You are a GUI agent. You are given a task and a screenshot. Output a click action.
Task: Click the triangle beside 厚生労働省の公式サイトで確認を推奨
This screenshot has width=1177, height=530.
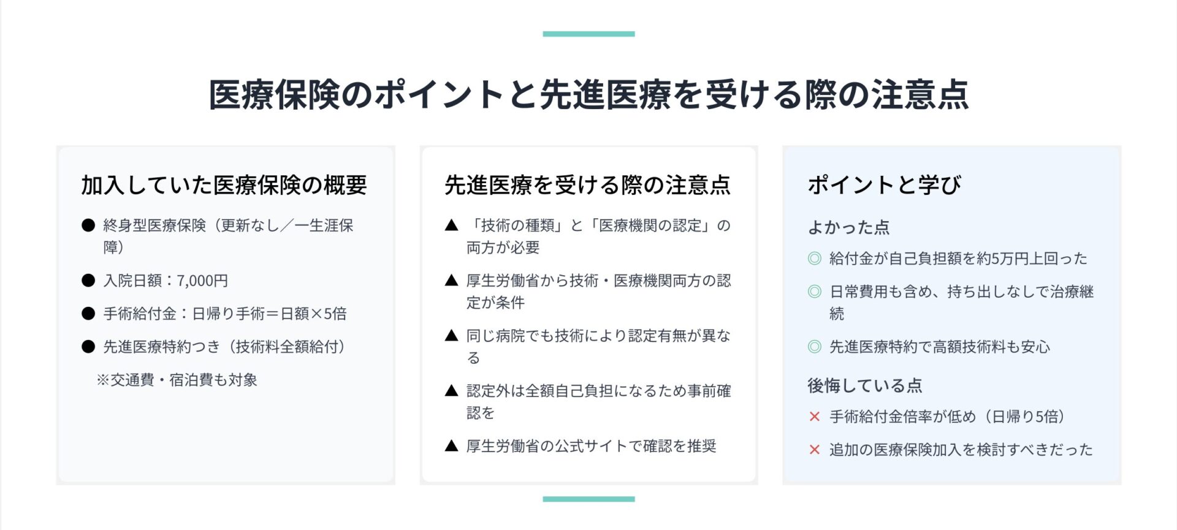[452, 446]
